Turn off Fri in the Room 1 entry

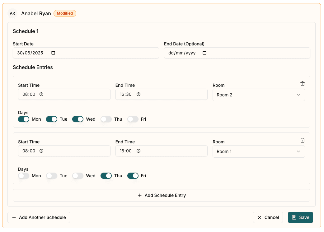[133, 176]
